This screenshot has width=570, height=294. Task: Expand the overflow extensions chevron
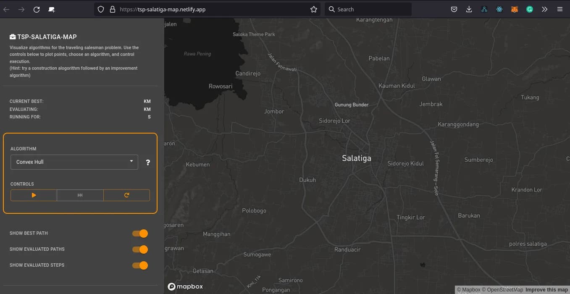[544, 9]
